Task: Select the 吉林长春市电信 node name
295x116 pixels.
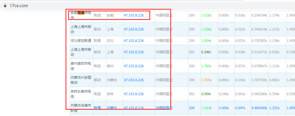Action: coord(81,94)
